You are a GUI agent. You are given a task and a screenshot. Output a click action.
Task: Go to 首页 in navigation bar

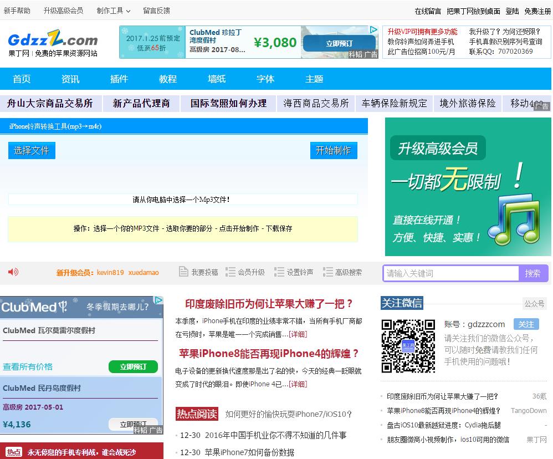(22, 79)
